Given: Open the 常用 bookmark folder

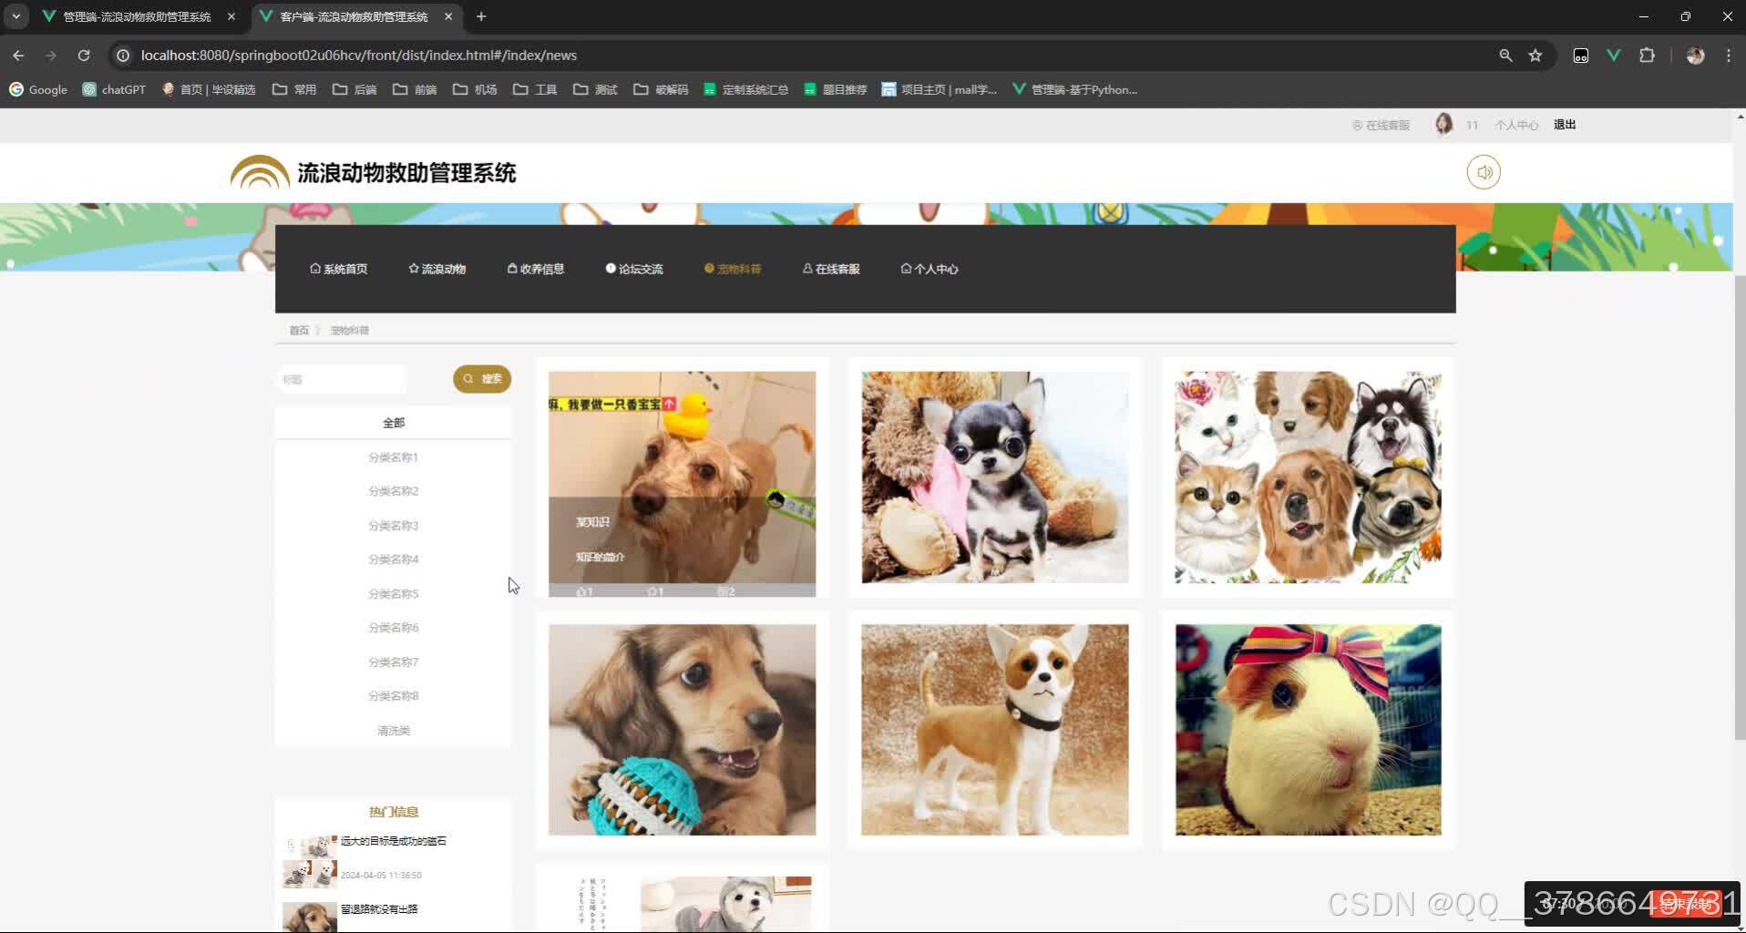Looking at the screenshot, I should click(294, 89).
